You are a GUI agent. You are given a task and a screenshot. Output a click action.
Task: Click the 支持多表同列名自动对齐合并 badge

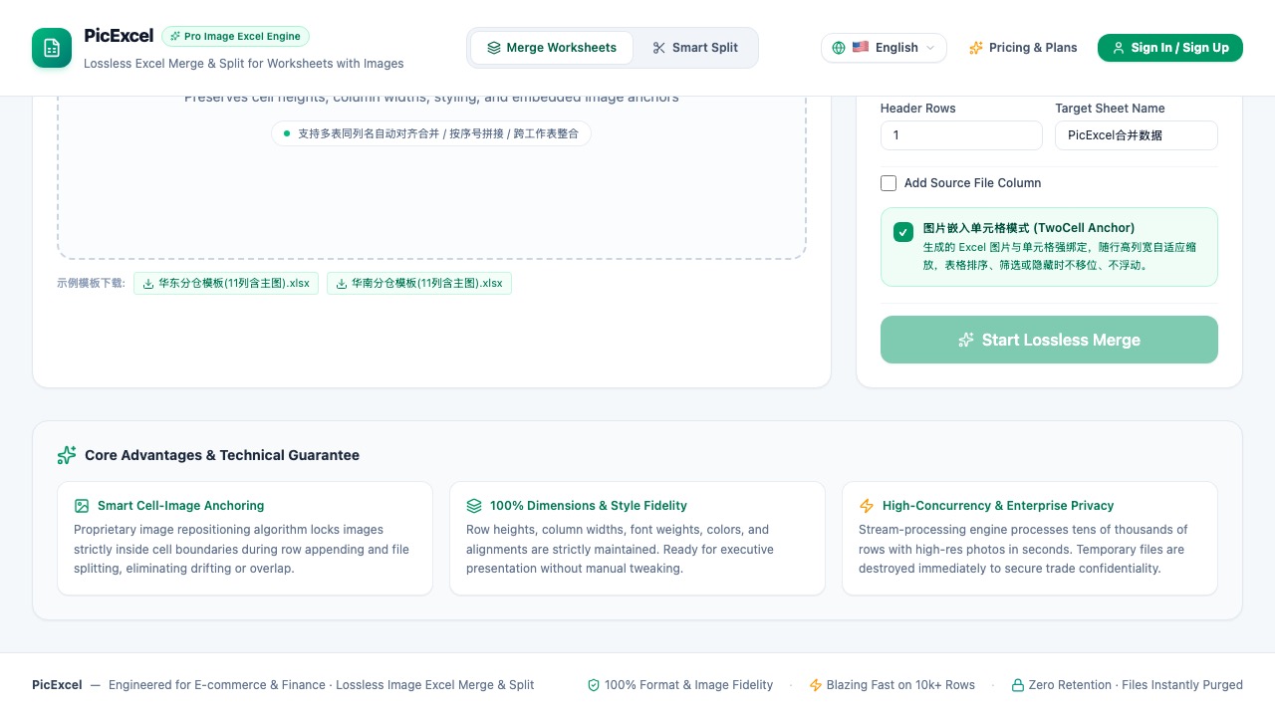[x=431, y=133]
